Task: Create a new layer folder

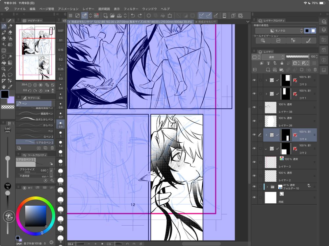Action: (x=281, y=70)
